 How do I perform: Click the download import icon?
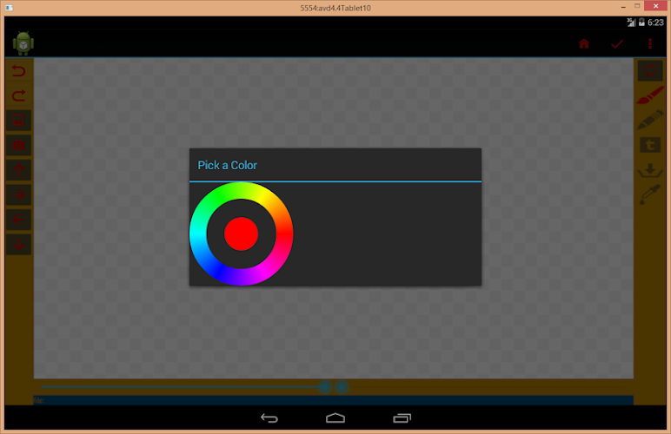click(x=650, y=170)
